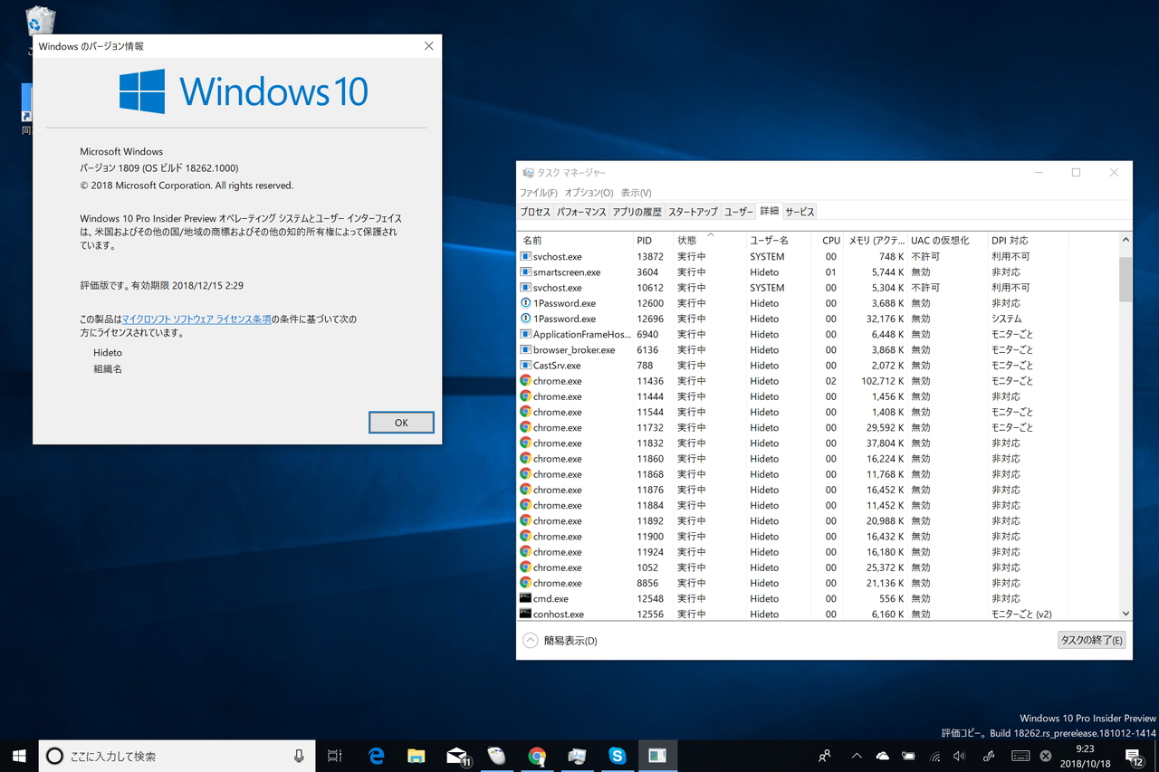Open Google Chrome from the taskbar
This screenshot has height=772, width=1159.
tap(538, 756)
